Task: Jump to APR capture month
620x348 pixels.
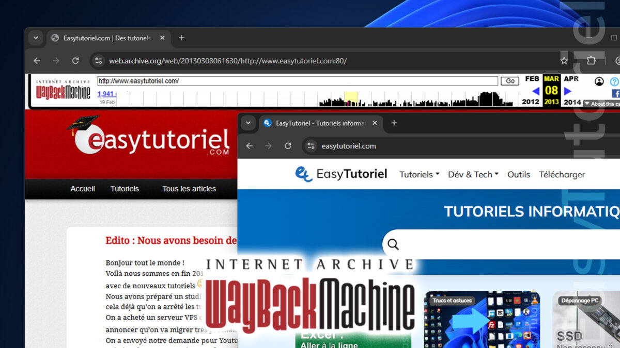Action: click(571, 79)
